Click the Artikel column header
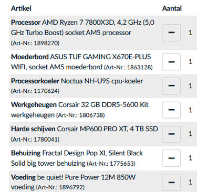The height and width of the screenshot is (192, 197). 21,8
